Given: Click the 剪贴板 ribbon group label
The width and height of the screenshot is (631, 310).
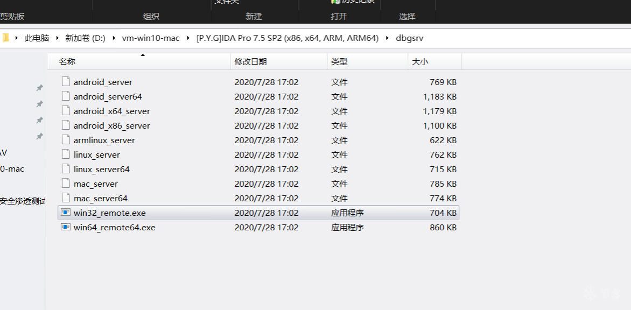Looking at the screenshot, I should 12,17.
